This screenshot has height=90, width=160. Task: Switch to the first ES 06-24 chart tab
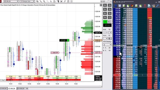(3, 88)
